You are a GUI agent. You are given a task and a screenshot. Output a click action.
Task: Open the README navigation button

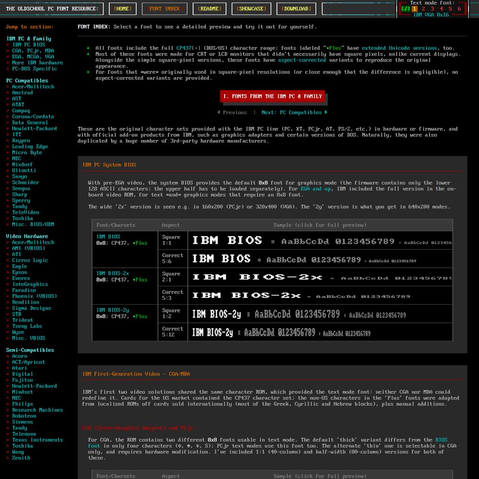pyautogui.click(x=209, y=9)
